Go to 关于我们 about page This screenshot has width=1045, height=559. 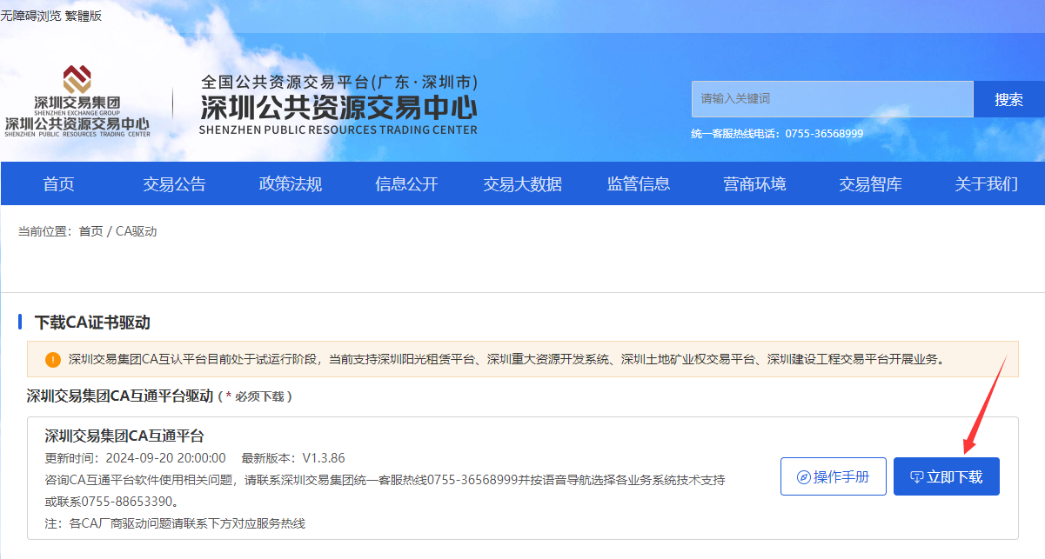pos(986,183)
